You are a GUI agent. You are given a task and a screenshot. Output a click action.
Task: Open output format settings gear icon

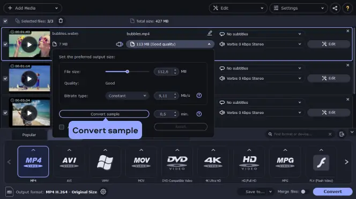[103, 192]
